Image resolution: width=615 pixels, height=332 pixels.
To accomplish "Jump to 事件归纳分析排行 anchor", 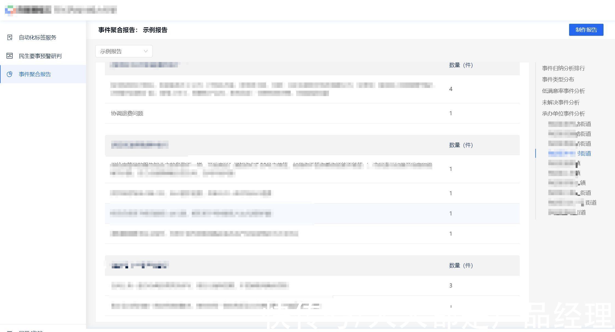I will [x=563, y=68].
